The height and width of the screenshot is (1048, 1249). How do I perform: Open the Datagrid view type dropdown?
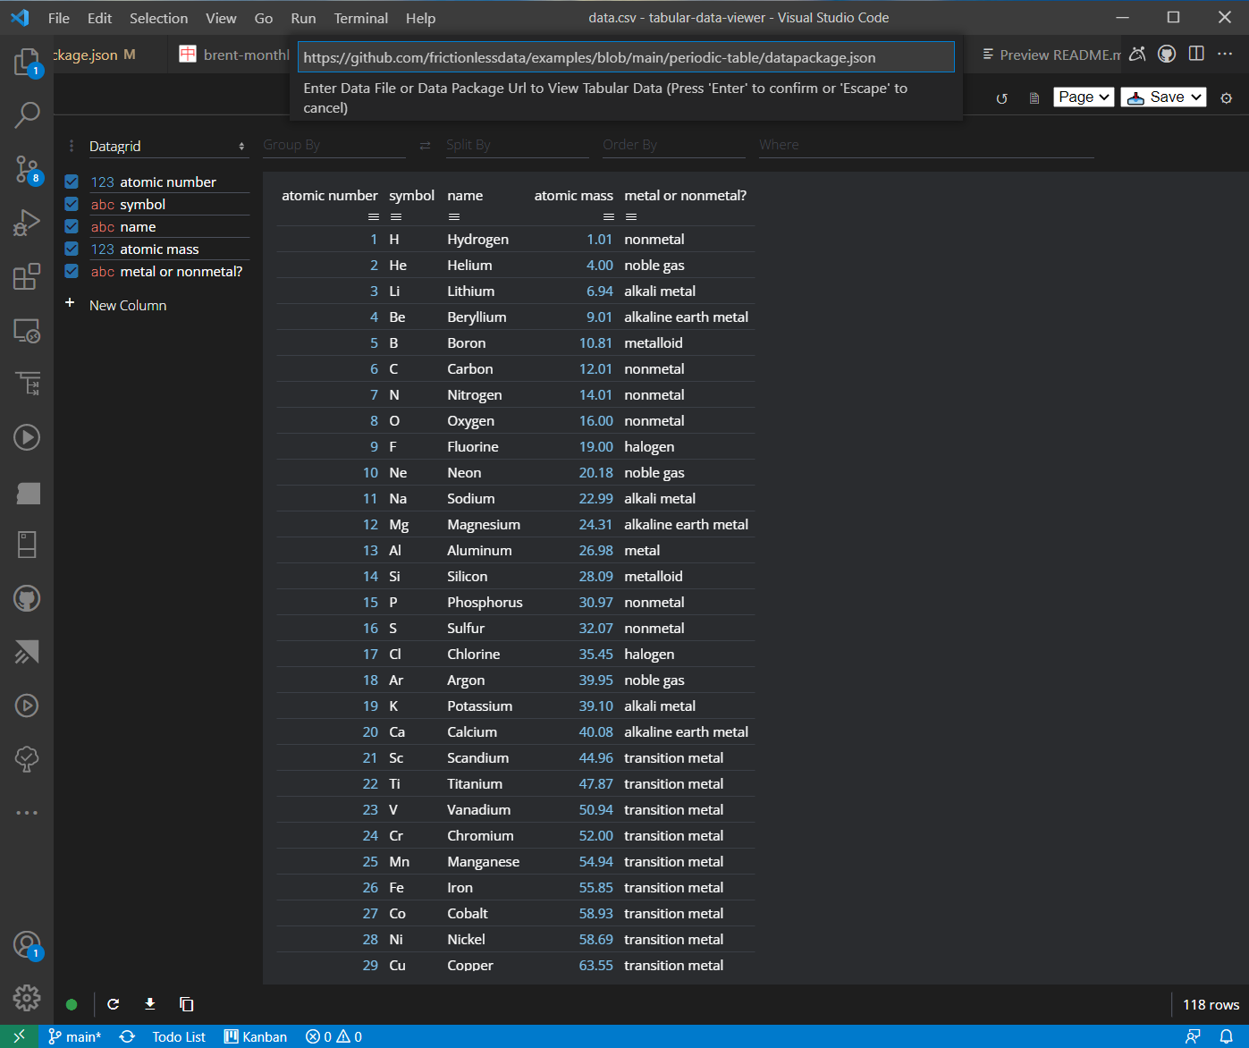click(x=167, y=146)
